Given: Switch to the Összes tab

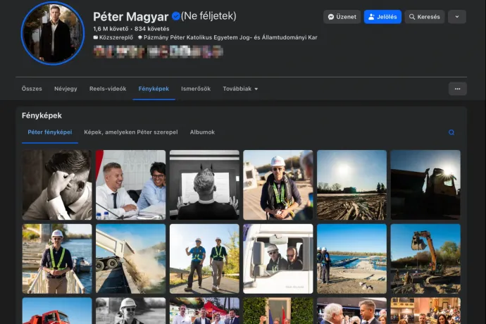Looking at the screenshot, I should 32,89.
